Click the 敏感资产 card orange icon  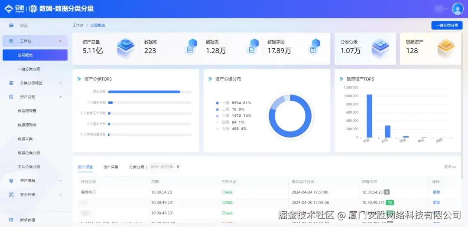(446, 48)
